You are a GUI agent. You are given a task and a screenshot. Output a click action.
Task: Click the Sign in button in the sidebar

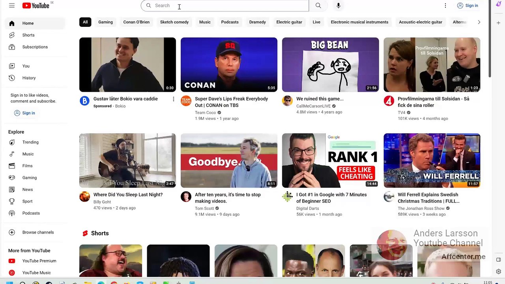[24, 113]
